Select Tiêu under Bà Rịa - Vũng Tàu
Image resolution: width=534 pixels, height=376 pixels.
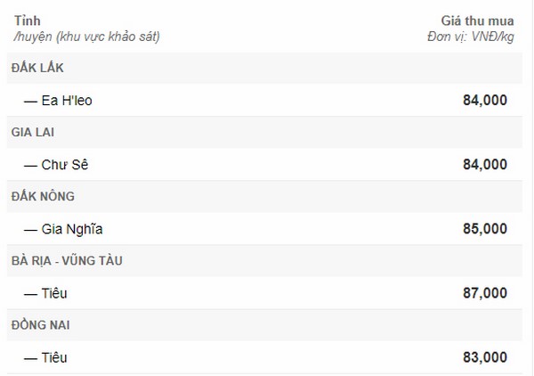[x=264, y=293]
